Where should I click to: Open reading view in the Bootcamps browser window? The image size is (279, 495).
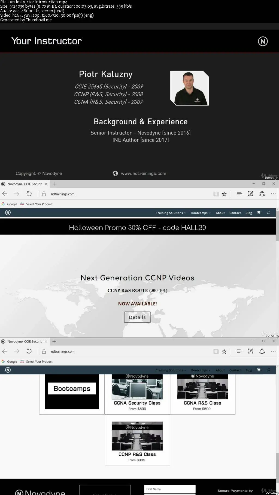tap(216, 352)
